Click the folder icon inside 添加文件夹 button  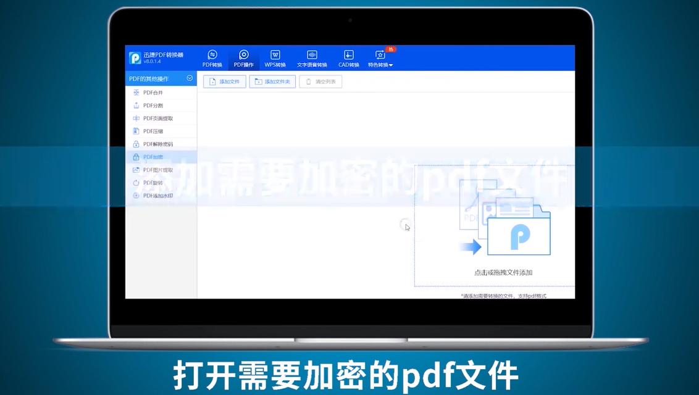[258, 81]
